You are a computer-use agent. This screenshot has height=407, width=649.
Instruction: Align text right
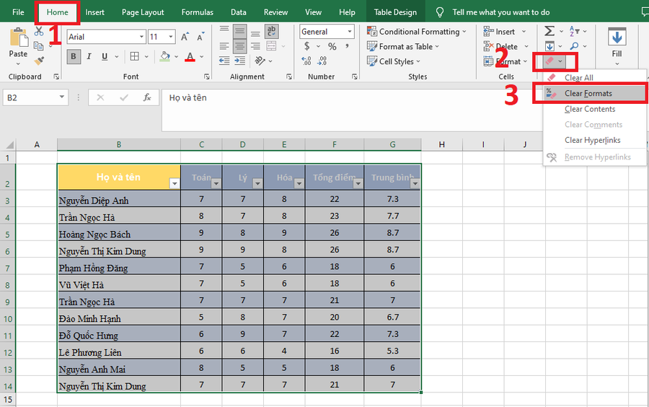click(256, 46)
